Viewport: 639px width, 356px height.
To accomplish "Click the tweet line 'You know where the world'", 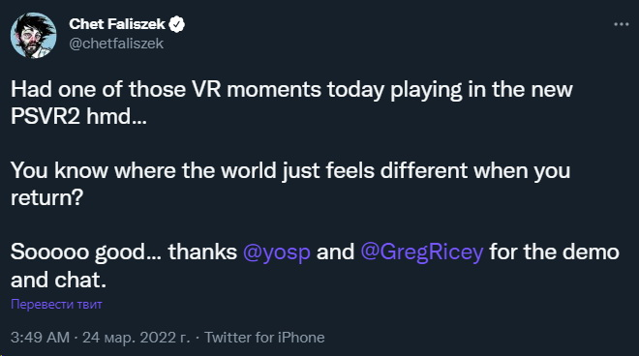I will [290, 170].
